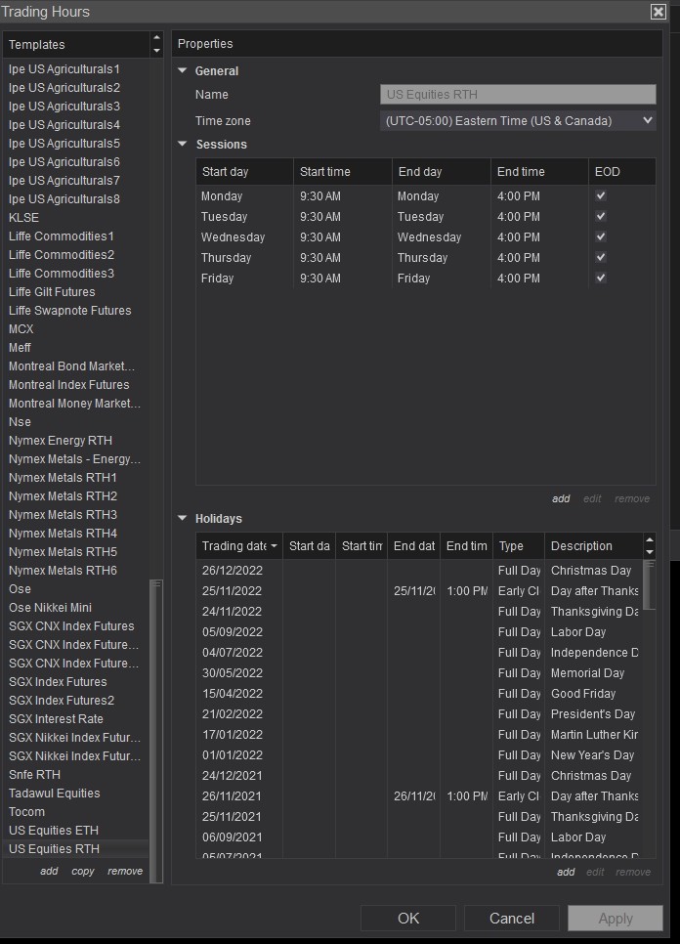Click edit under the Sessions table
Screen dimensions: 680x944
pyautogui.click(x=592, y=498)
